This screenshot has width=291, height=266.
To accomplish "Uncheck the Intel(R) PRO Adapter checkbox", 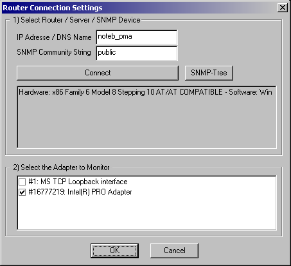I will 22,192.
